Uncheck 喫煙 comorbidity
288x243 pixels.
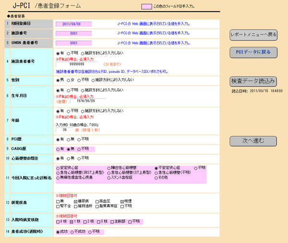[x=122, y=202]
